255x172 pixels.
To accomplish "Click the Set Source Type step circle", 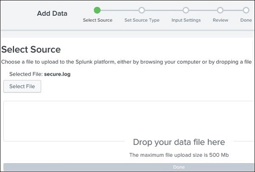I will point(142,10).
